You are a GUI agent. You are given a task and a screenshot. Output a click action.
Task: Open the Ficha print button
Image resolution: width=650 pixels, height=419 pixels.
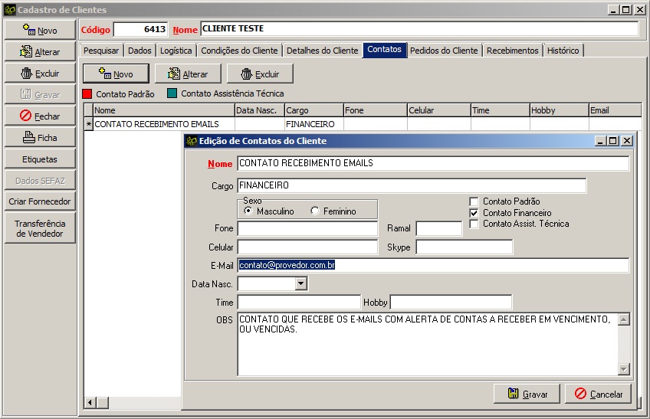[39, 138]
